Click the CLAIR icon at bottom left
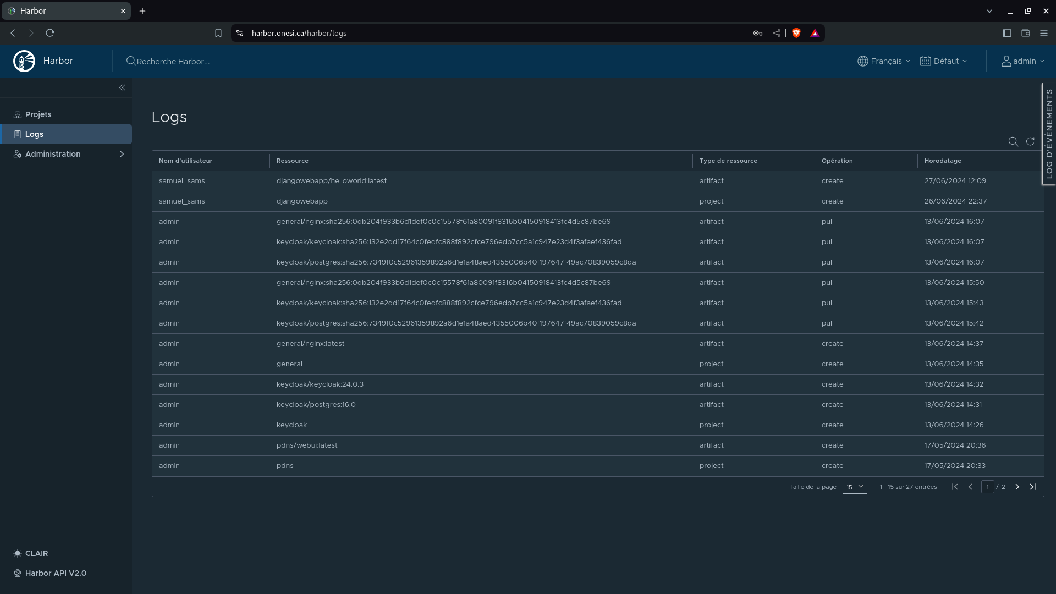The image size is (1056, 594). [18, 553]
